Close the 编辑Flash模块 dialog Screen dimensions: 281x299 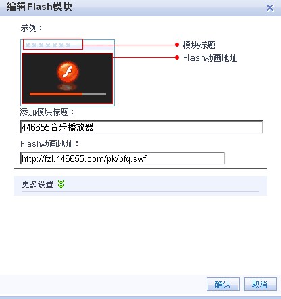[x=270, y=8]
